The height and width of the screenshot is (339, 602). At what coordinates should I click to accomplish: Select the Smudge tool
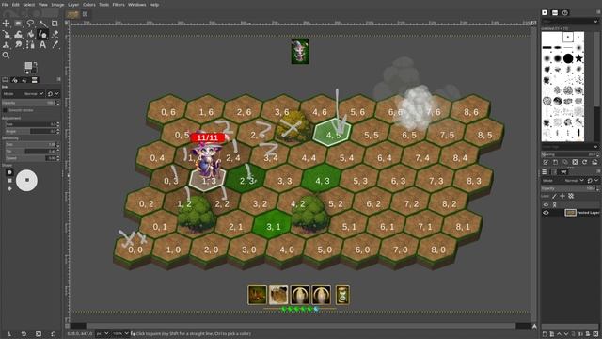click(18, 45)
